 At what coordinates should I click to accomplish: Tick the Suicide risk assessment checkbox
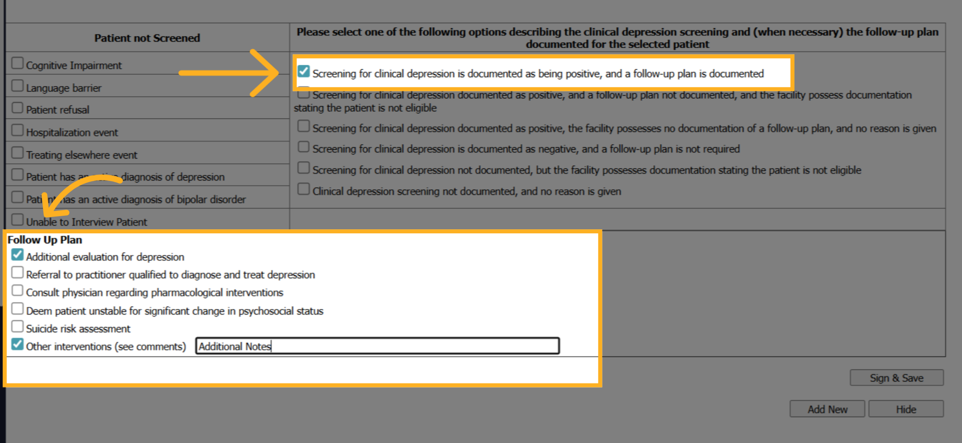coord(17,327)
